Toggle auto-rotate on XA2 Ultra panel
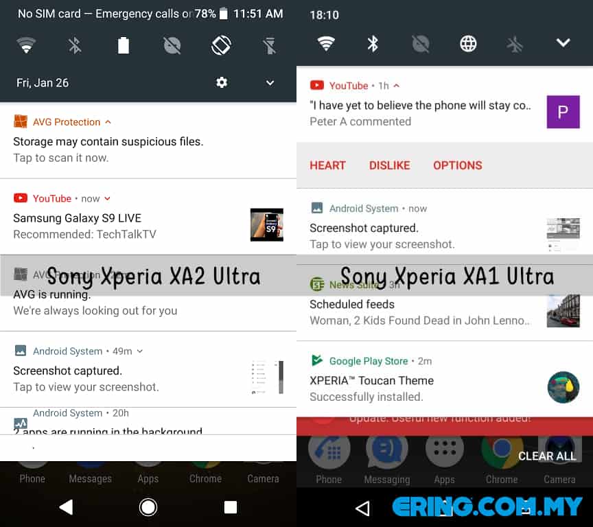The width and height of the screenshot is (593, 527). tap(221, 45)
